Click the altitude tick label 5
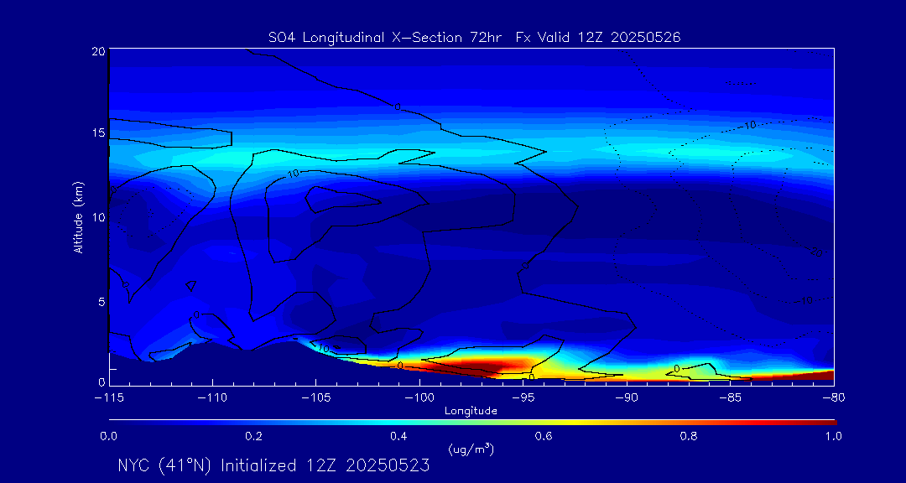Screen dimensions: 906x483 pyautogui.click(x=102, y=301)
